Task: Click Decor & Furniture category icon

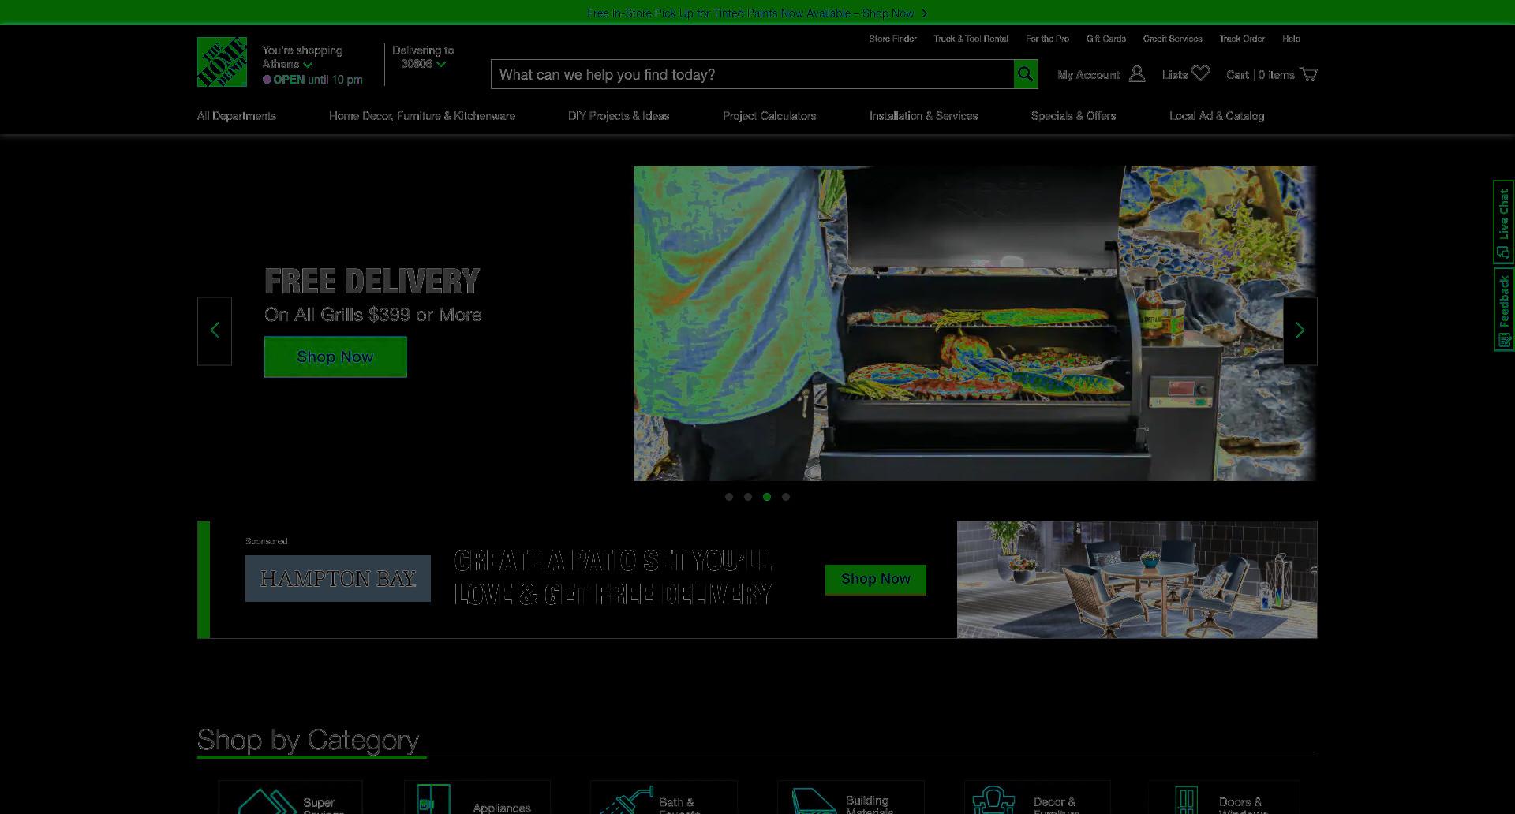Action: tap(993, 800)
